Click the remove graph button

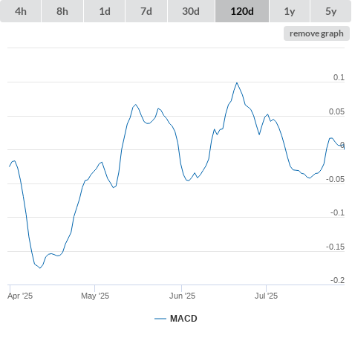coord(316,33)
